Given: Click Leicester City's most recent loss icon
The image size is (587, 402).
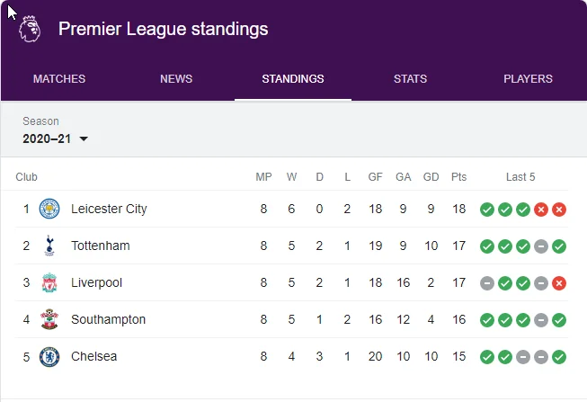Looking at the screenshot, I should [559, 210].
